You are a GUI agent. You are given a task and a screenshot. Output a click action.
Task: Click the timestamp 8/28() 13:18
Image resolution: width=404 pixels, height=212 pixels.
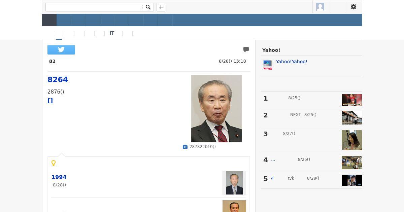[232, 61]
